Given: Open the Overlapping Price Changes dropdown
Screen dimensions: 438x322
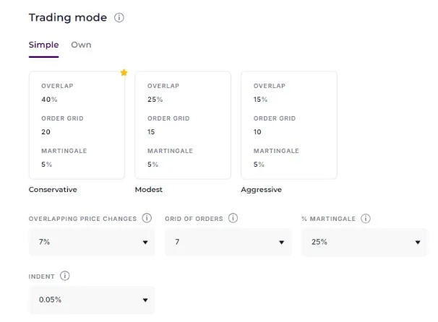Looking at the screenshot, I should pyautogui.click(x=92, y=243).
